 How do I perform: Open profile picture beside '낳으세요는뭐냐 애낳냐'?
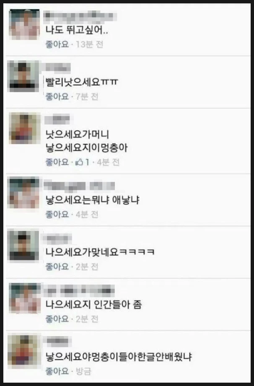(23, 193)
